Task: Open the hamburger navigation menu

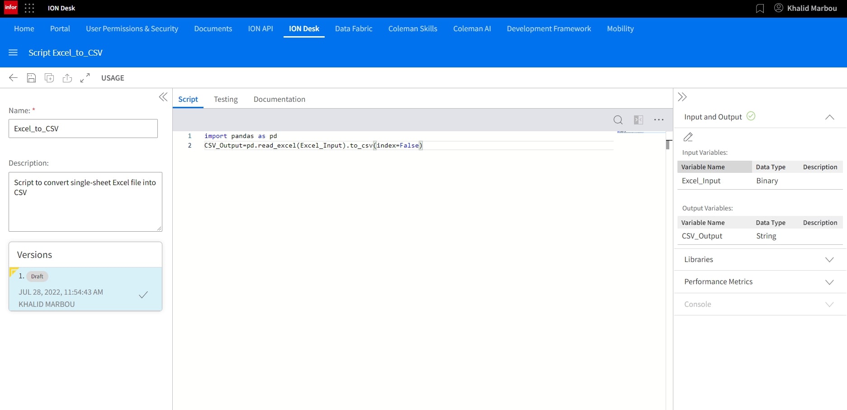Action: [x=13, y=52]
